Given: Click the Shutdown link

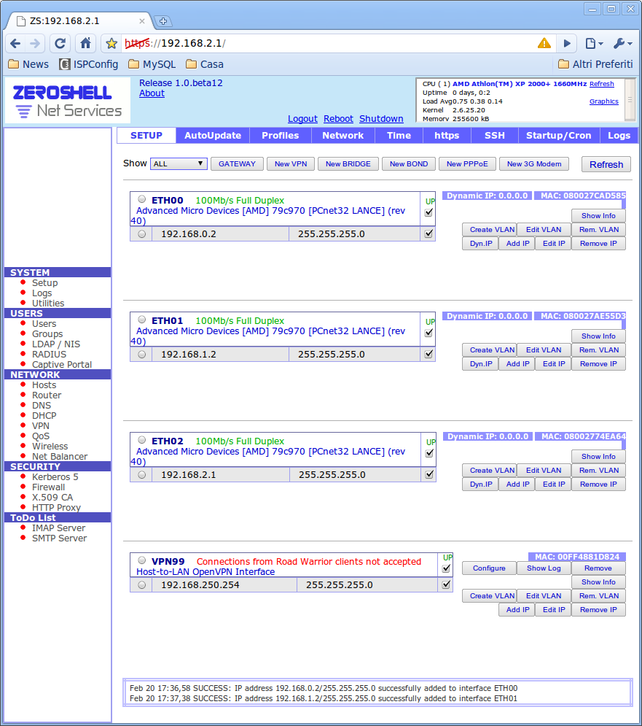Looking at the screenshot, I should pyautogui.click(x=381, y=119).
